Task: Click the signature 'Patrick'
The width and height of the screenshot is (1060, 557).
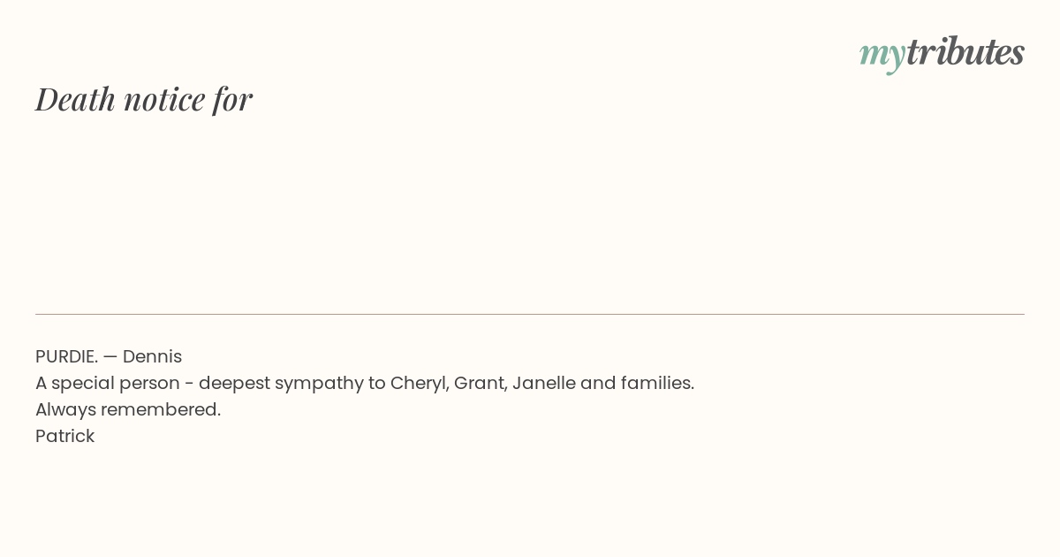Action: coord(64,436)
